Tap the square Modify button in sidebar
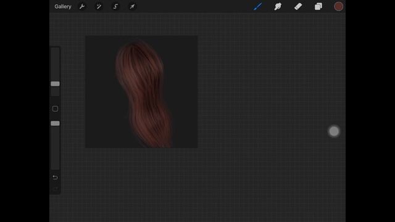 pos(55,109)
